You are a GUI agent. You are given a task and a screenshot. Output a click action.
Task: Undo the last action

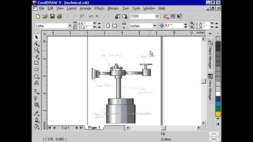click(91, 17)
